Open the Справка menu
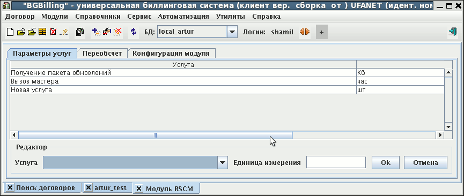 coord(266,17)
